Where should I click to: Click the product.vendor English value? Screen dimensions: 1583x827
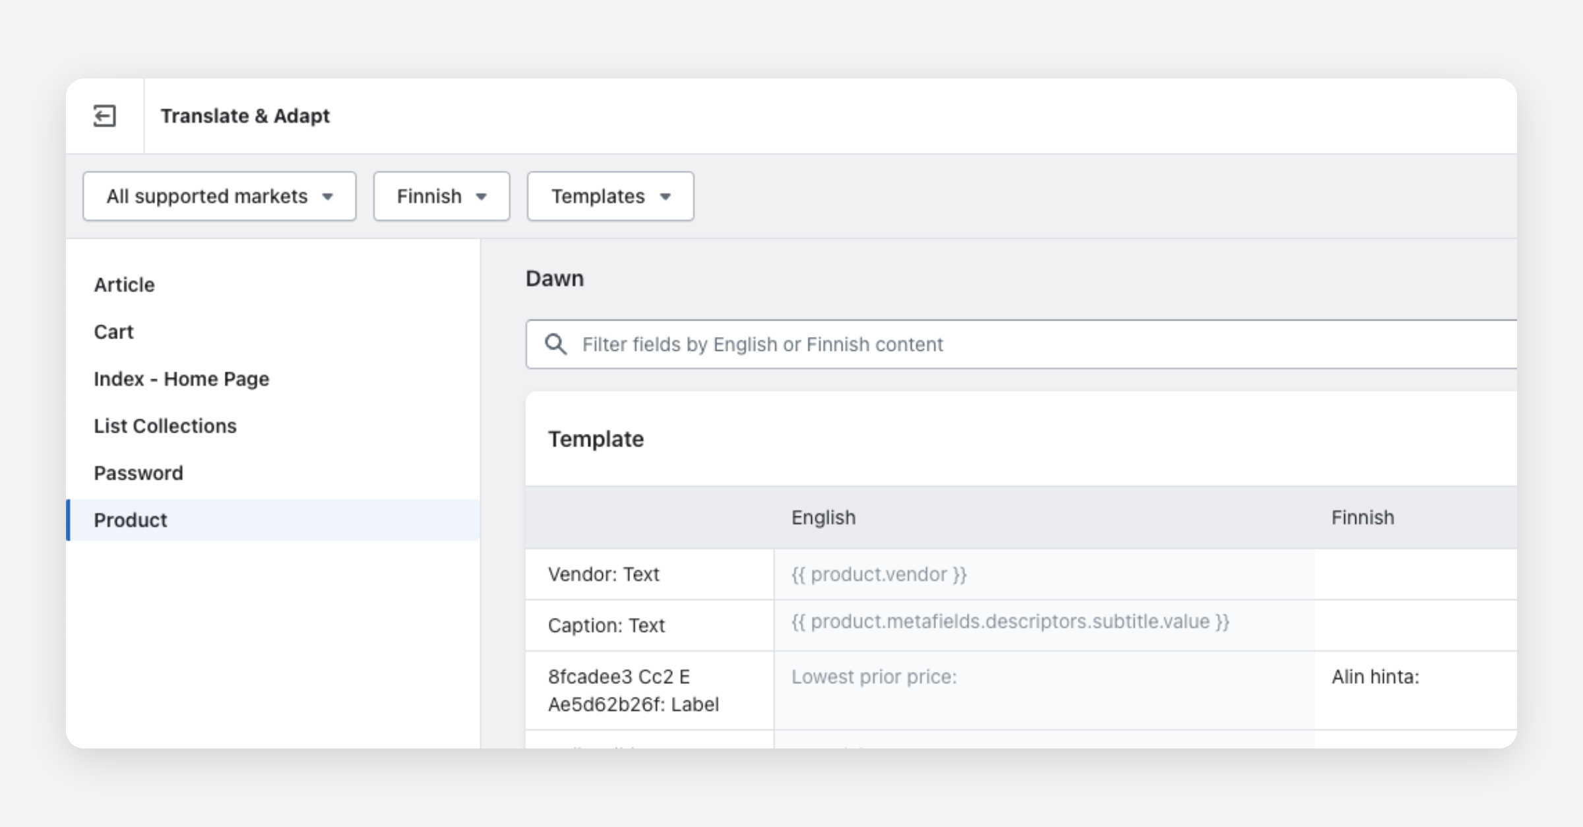coord(879,574)
